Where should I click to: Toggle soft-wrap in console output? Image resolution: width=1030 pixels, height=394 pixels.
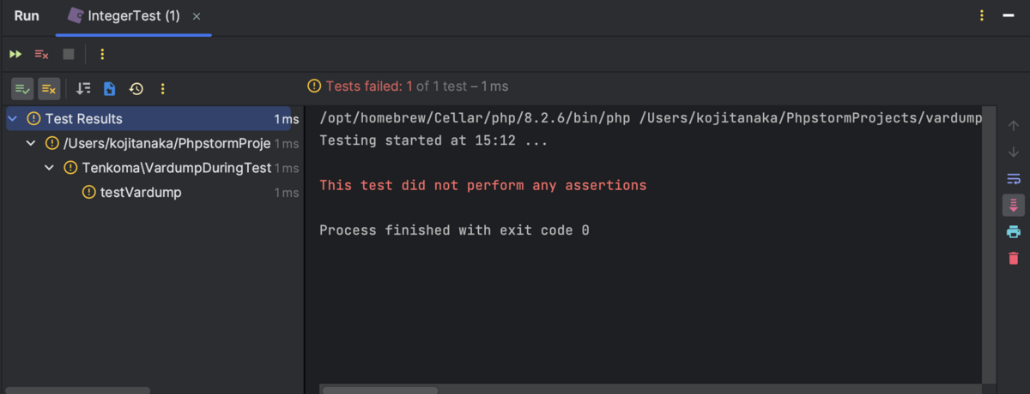click(1013, 179)
